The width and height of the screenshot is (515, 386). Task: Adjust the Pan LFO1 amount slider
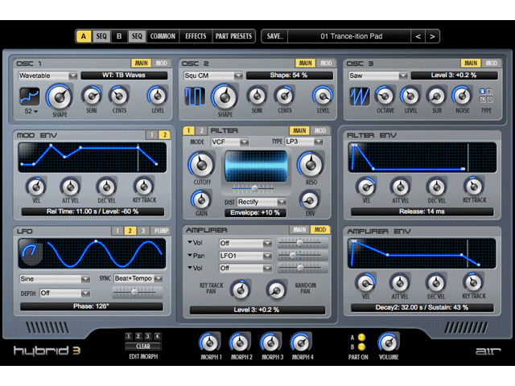click(x=303, y=255)
